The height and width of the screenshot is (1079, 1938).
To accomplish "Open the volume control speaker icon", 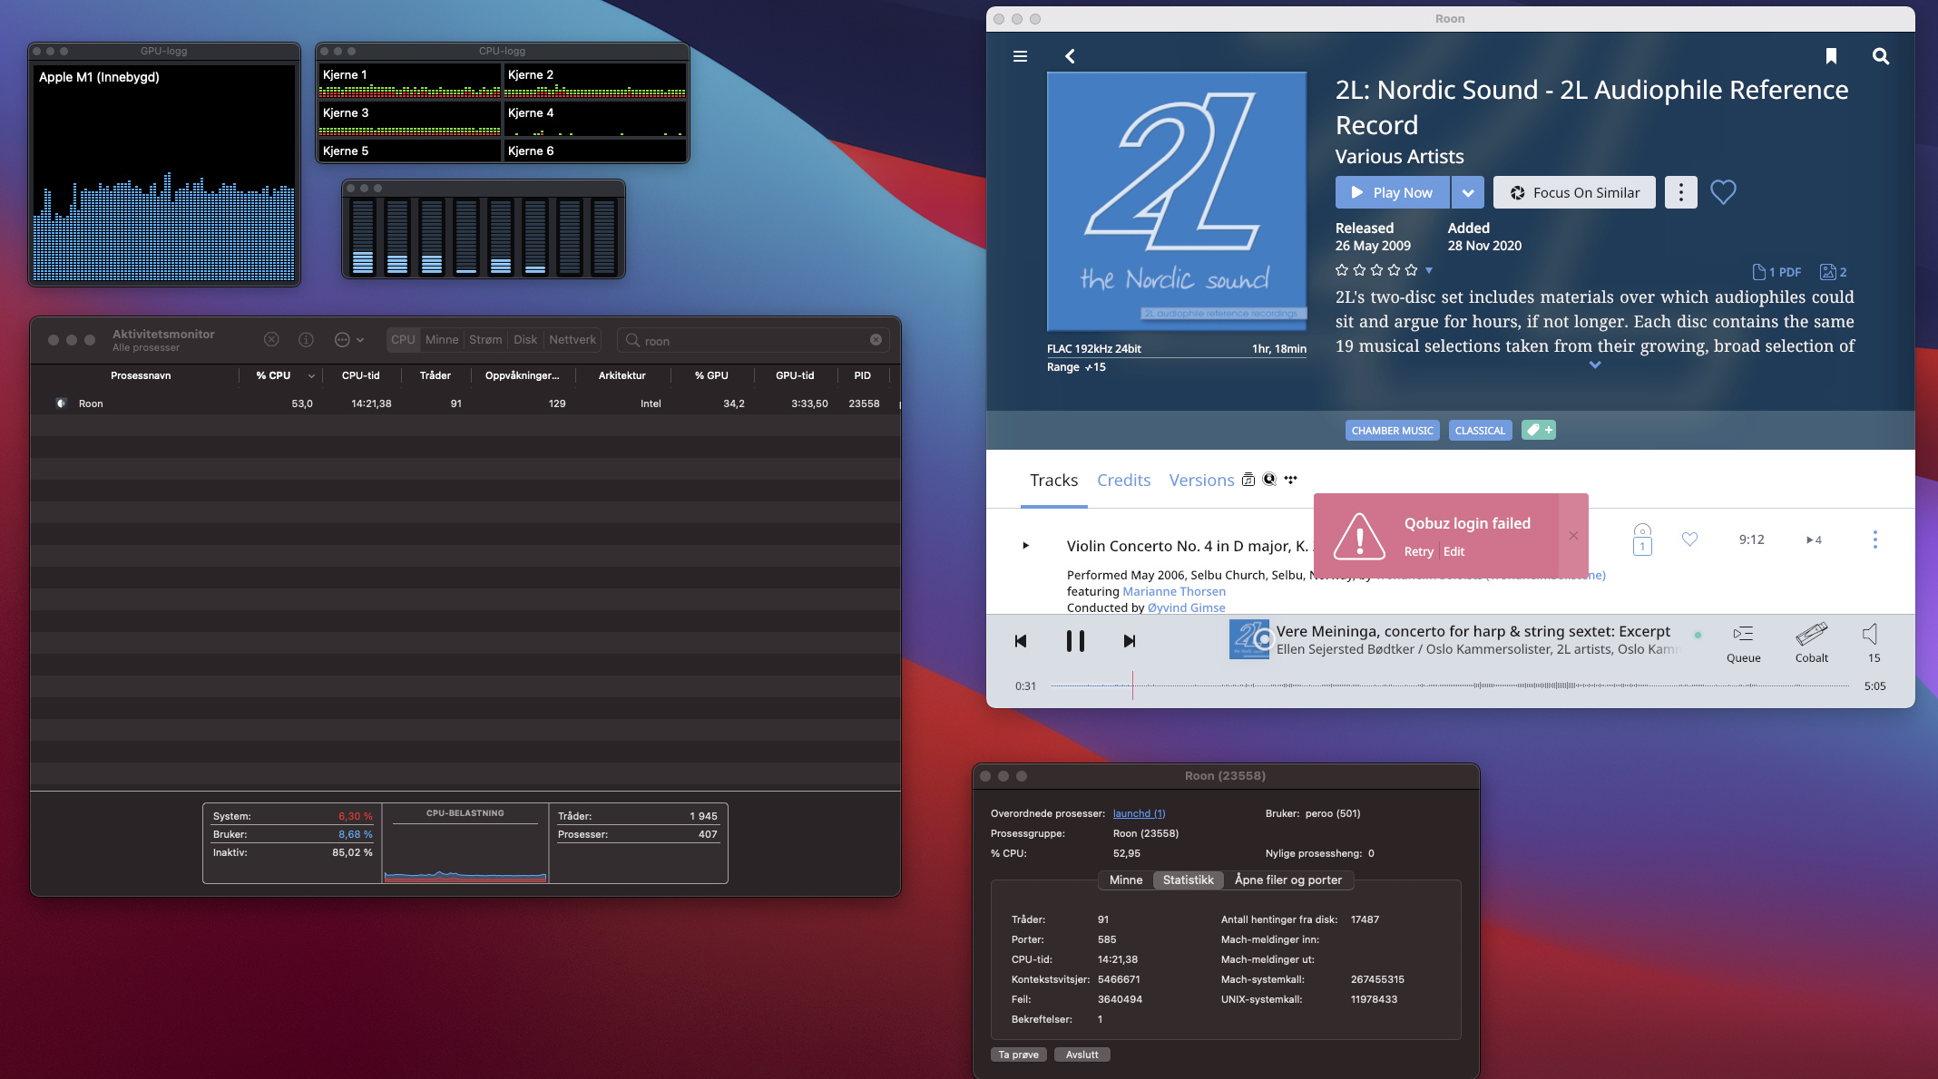I will [1871, 634].
